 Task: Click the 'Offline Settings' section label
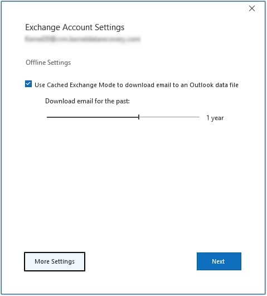[48, 63]
